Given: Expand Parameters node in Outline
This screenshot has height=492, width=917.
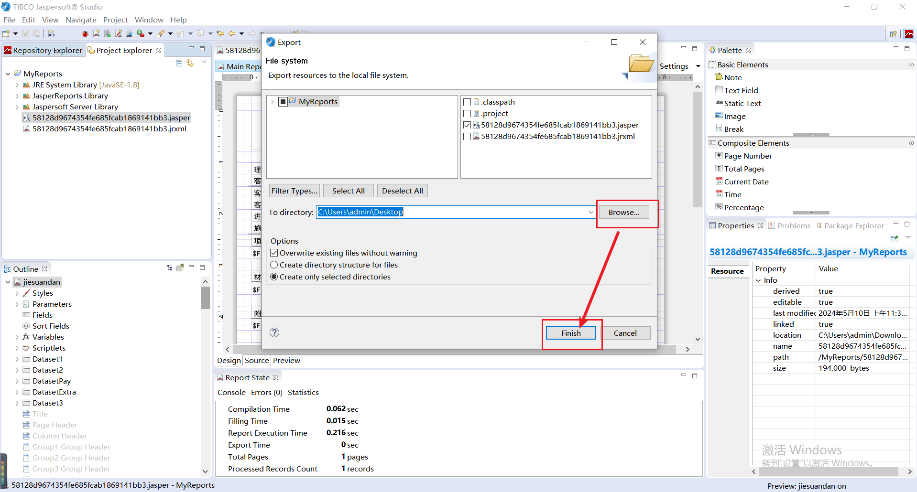Looking at the screenshot, I should pos(17,304).
